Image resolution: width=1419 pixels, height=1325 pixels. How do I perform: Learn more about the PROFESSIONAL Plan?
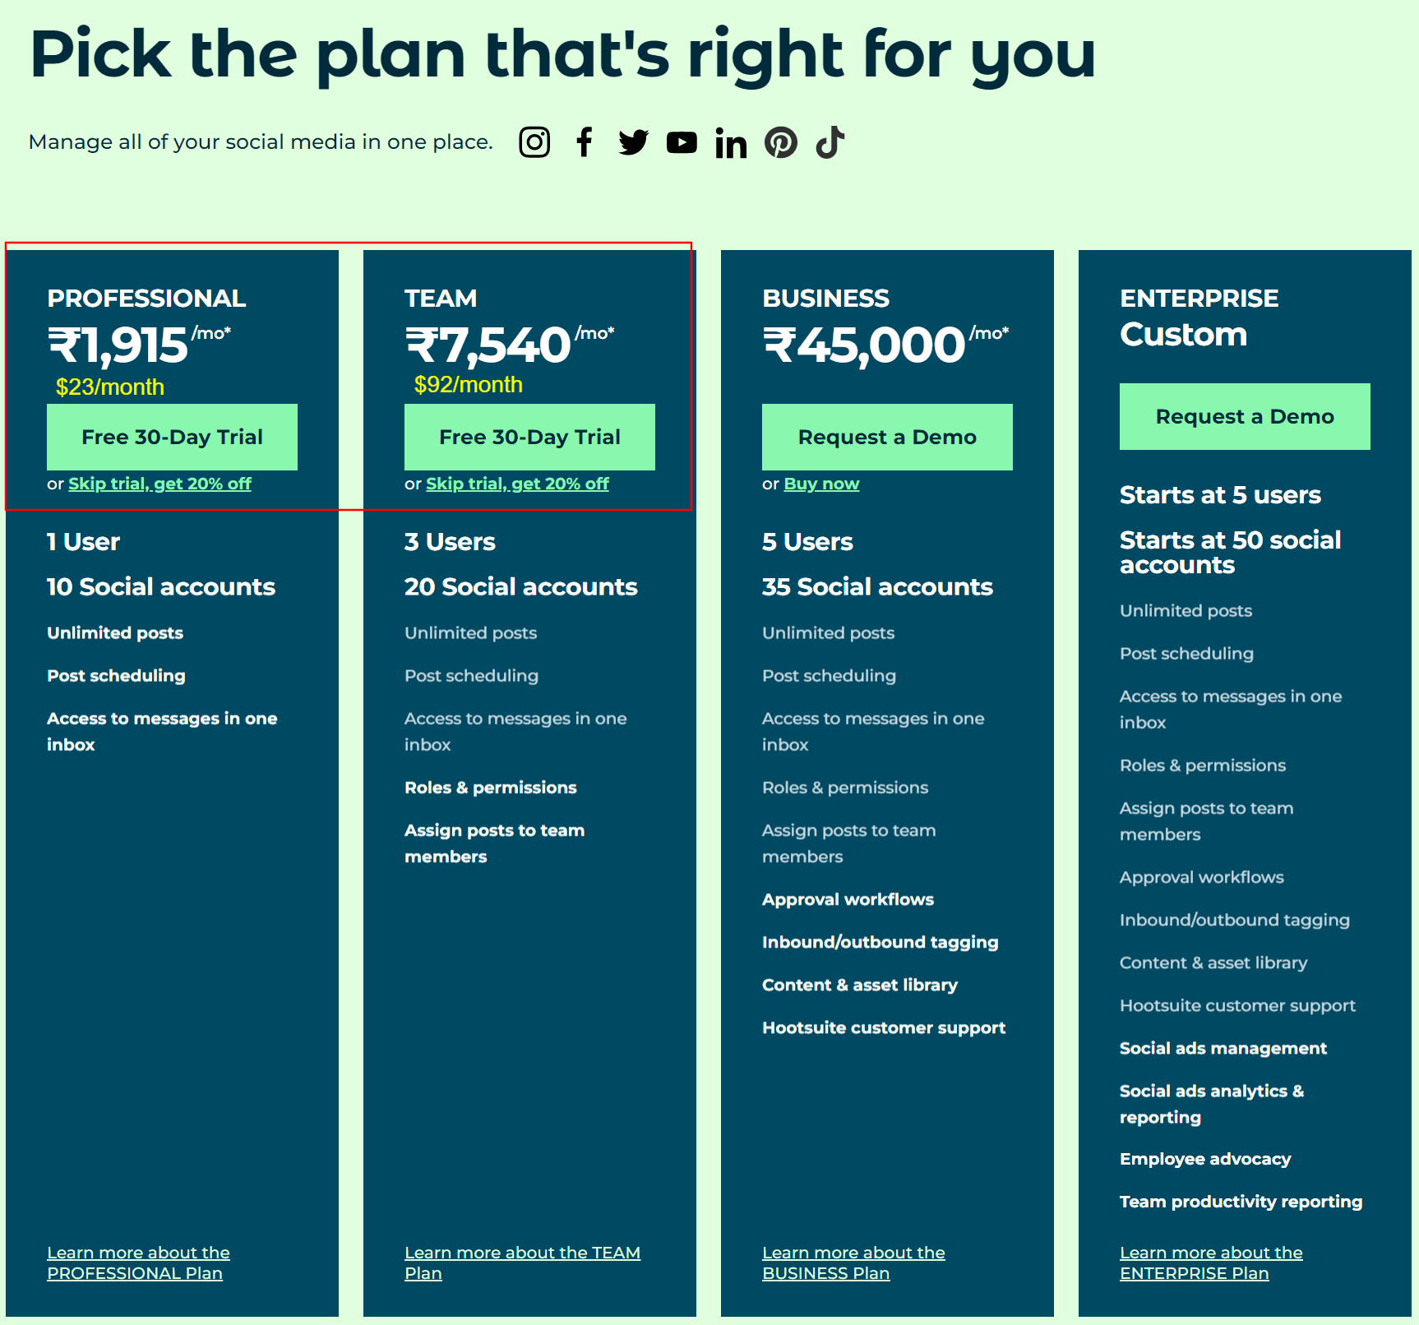pyautogui.click(x=138, y=1262)
